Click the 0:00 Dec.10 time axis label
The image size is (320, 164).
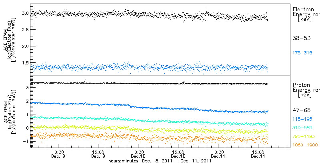[139, 154]
